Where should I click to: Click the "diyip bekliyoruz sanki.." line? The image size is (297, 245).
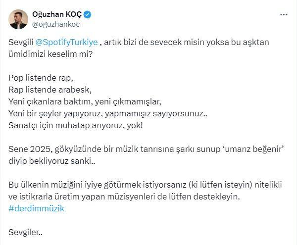pyautogui.click(x=51, y=161)
